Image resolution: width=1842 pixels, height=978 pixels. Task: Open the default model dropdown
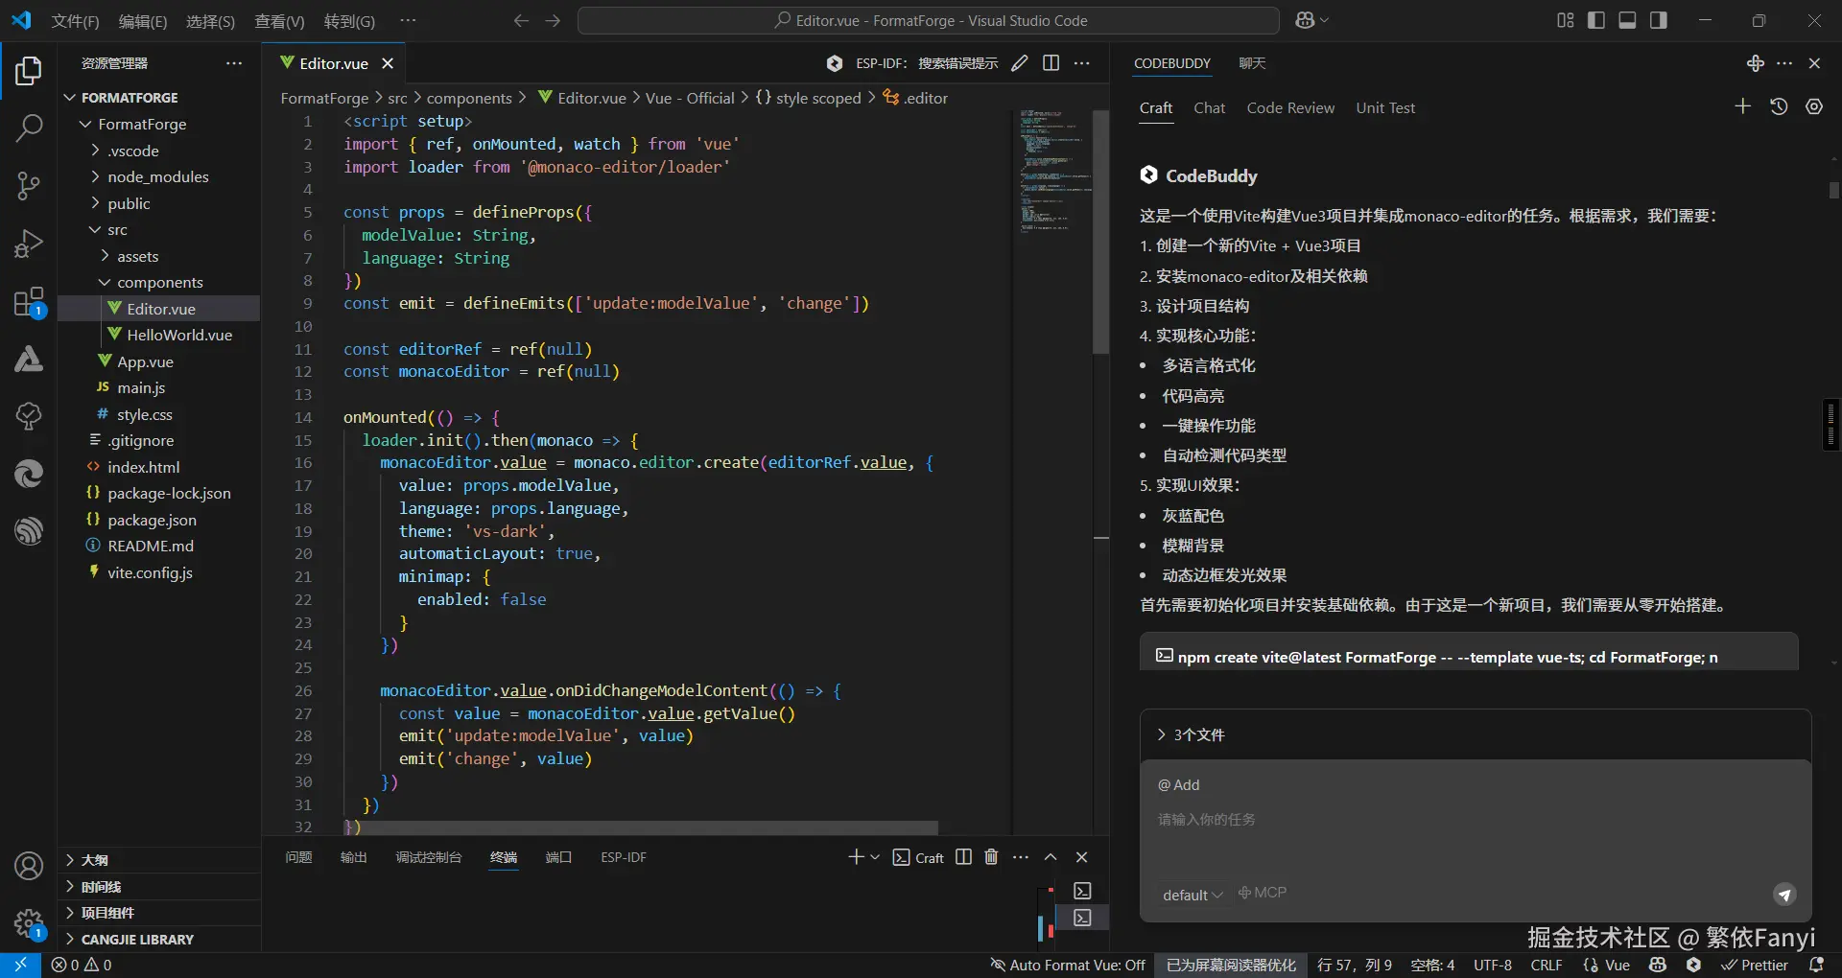pos(1192,895)
